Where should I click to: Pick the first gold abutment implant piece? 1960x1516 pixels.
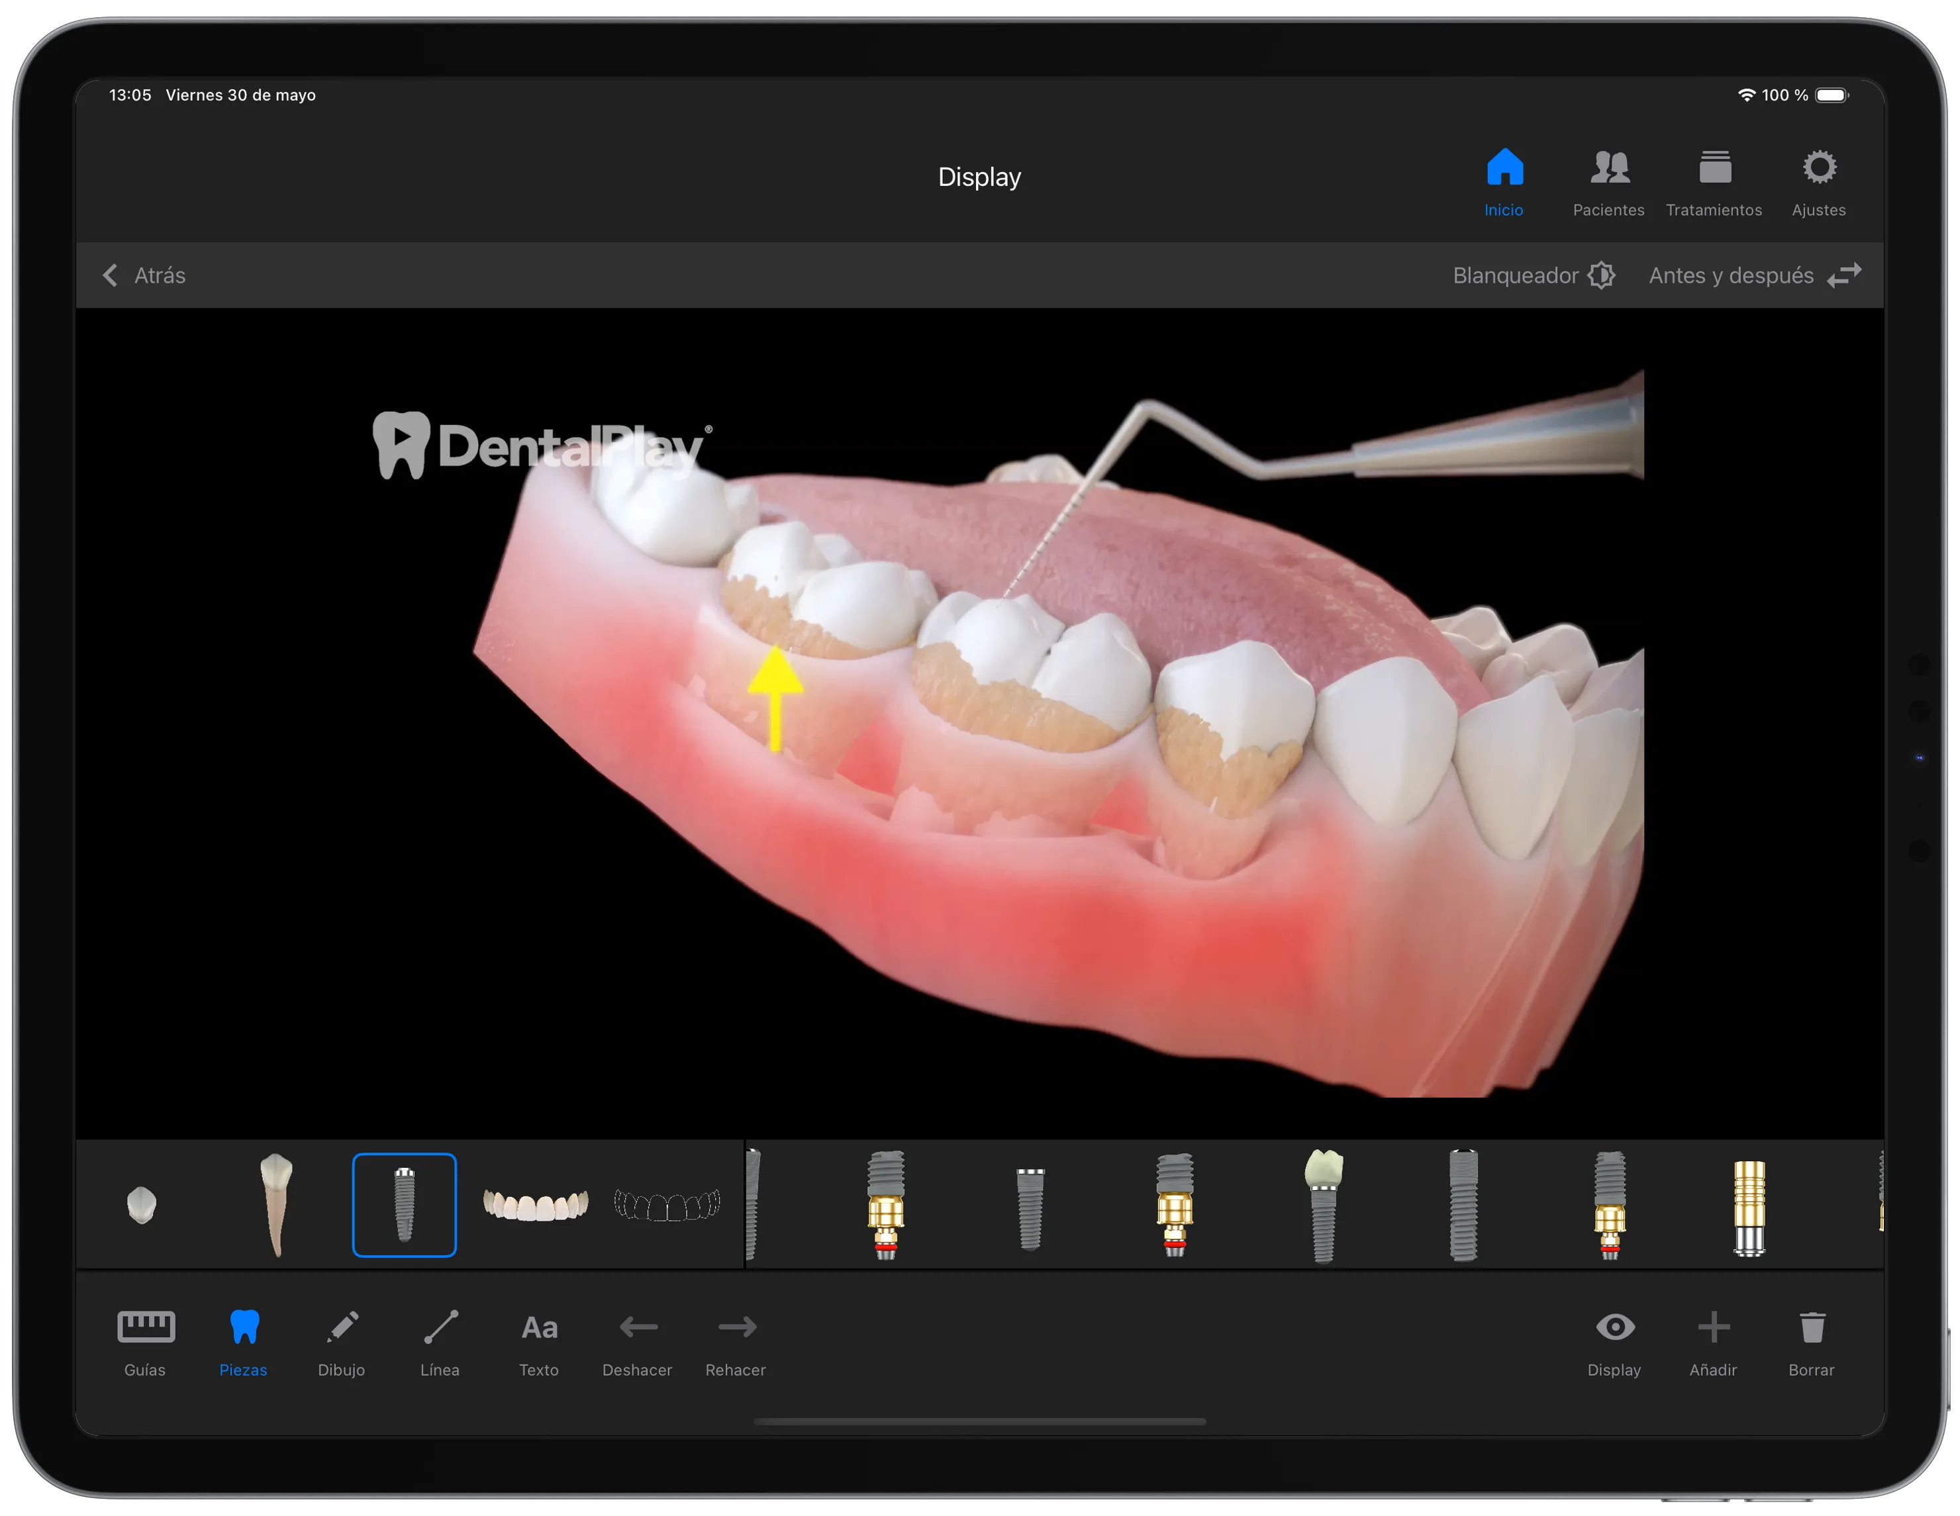point(886,1205)
